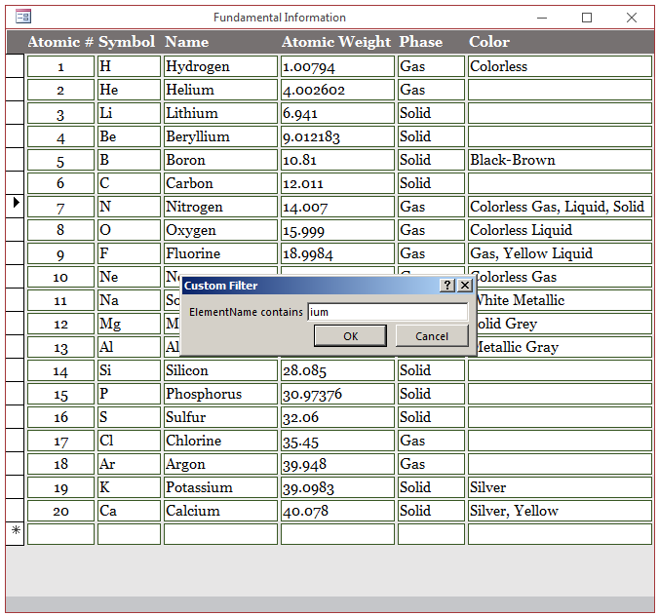Viewport: 659px width, 616px height.
Task: Select atomic weight 6.941
Action: pyautogui.click(x=337, y=113)
